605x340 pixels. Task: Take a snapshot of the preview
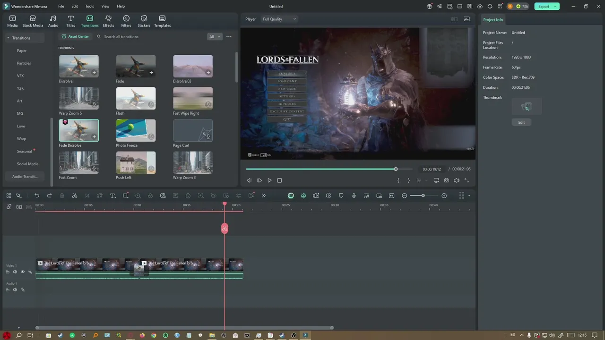446,180
